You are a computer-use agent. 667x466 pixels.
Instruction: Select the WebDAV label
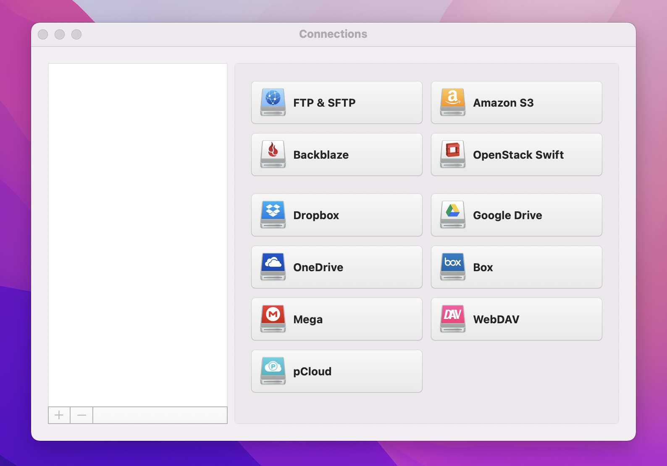click(x=496, y=319)
